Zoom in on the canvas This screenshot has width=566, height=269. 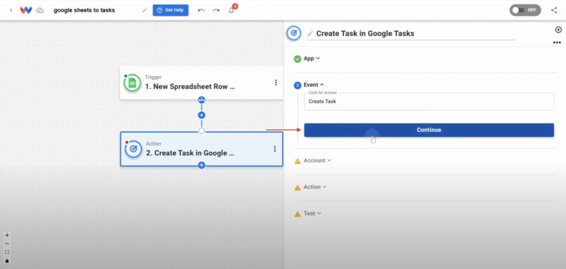click(x=7, y=235)
